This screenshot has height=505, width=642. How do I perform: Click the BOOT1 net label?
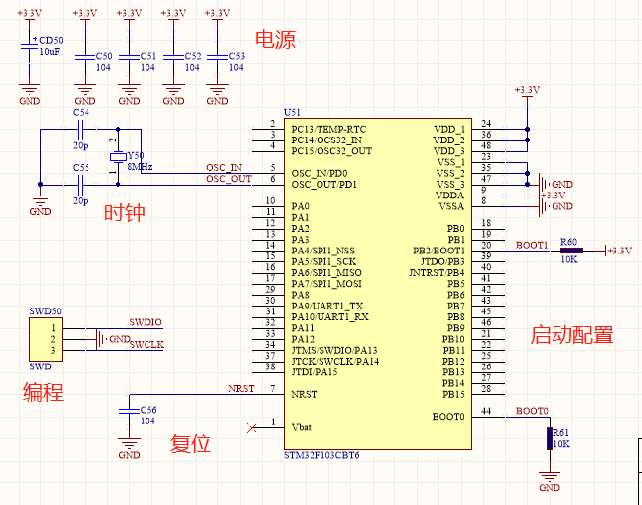532,246
